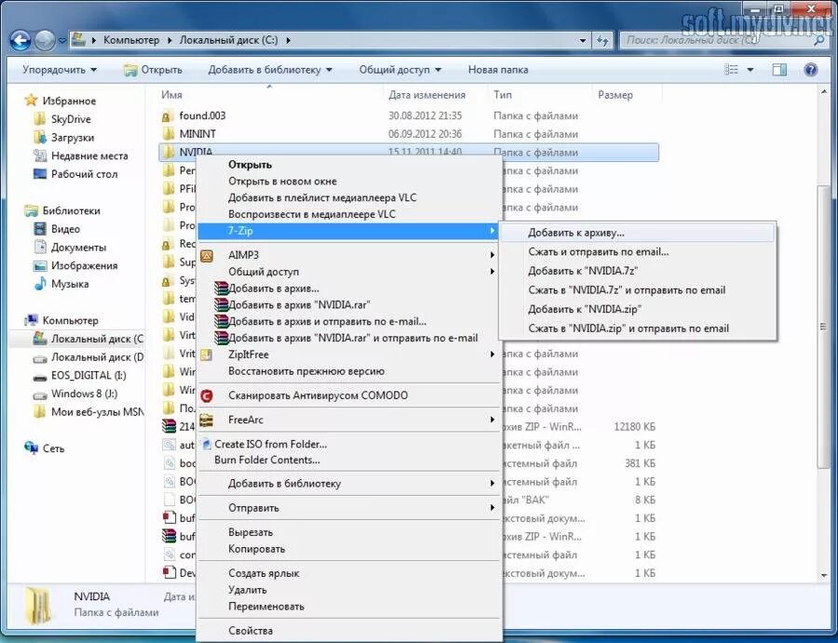The width and height of the screenshot is (838, 643).
Task: Click the Рабочий стол icon in sidebar
Action: coord(39,174)
